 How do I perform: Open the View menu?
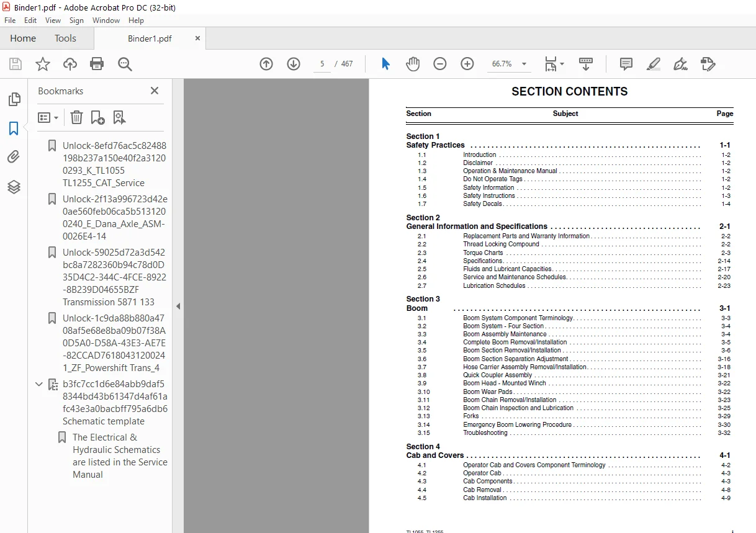pos(53,20)
